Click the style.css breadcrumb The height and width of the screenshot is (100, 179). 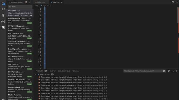pyautogui.click(x=46, y=6)
